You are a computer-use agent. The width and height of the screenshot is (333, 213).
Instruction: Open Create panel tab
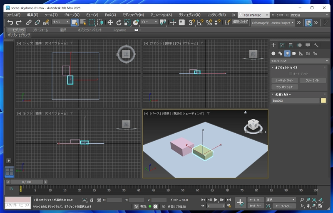pos(273,45)
